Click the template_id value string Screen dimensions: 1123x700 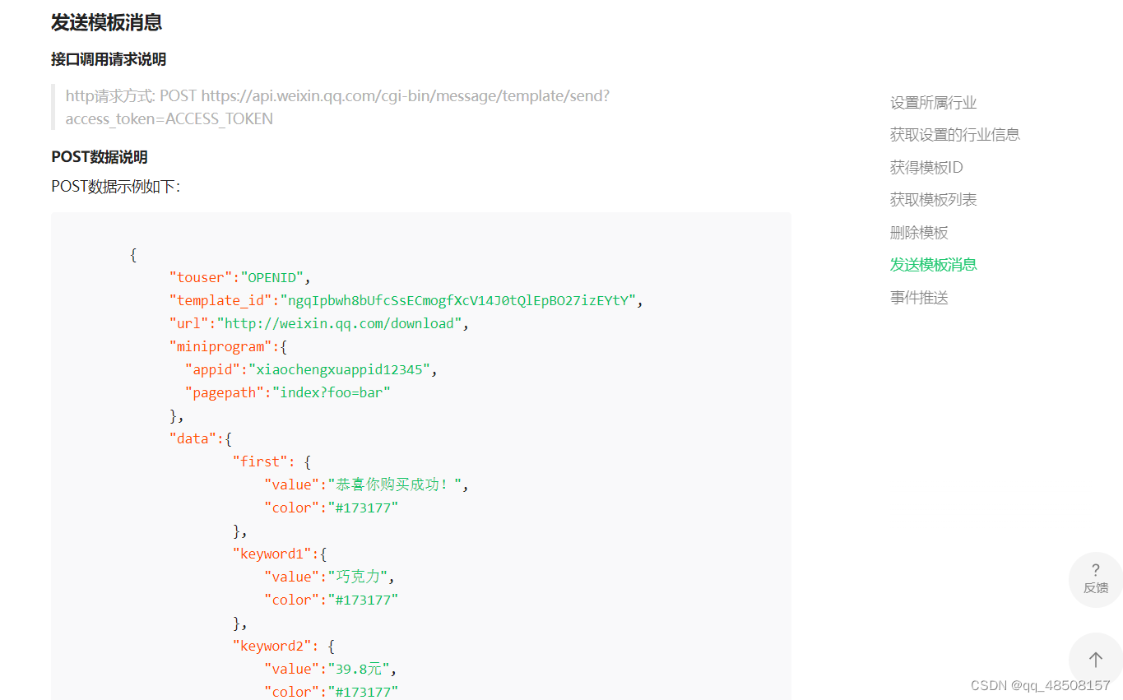(458, 300)
